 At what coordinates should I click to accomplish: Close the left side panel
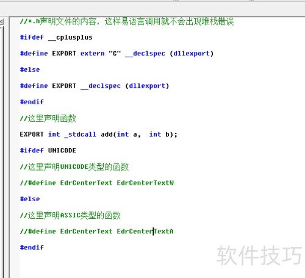pos(1,21)
